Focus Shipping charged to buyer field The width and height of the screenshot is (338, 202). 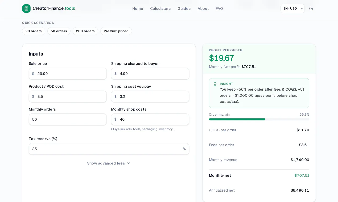pos(150,74)
